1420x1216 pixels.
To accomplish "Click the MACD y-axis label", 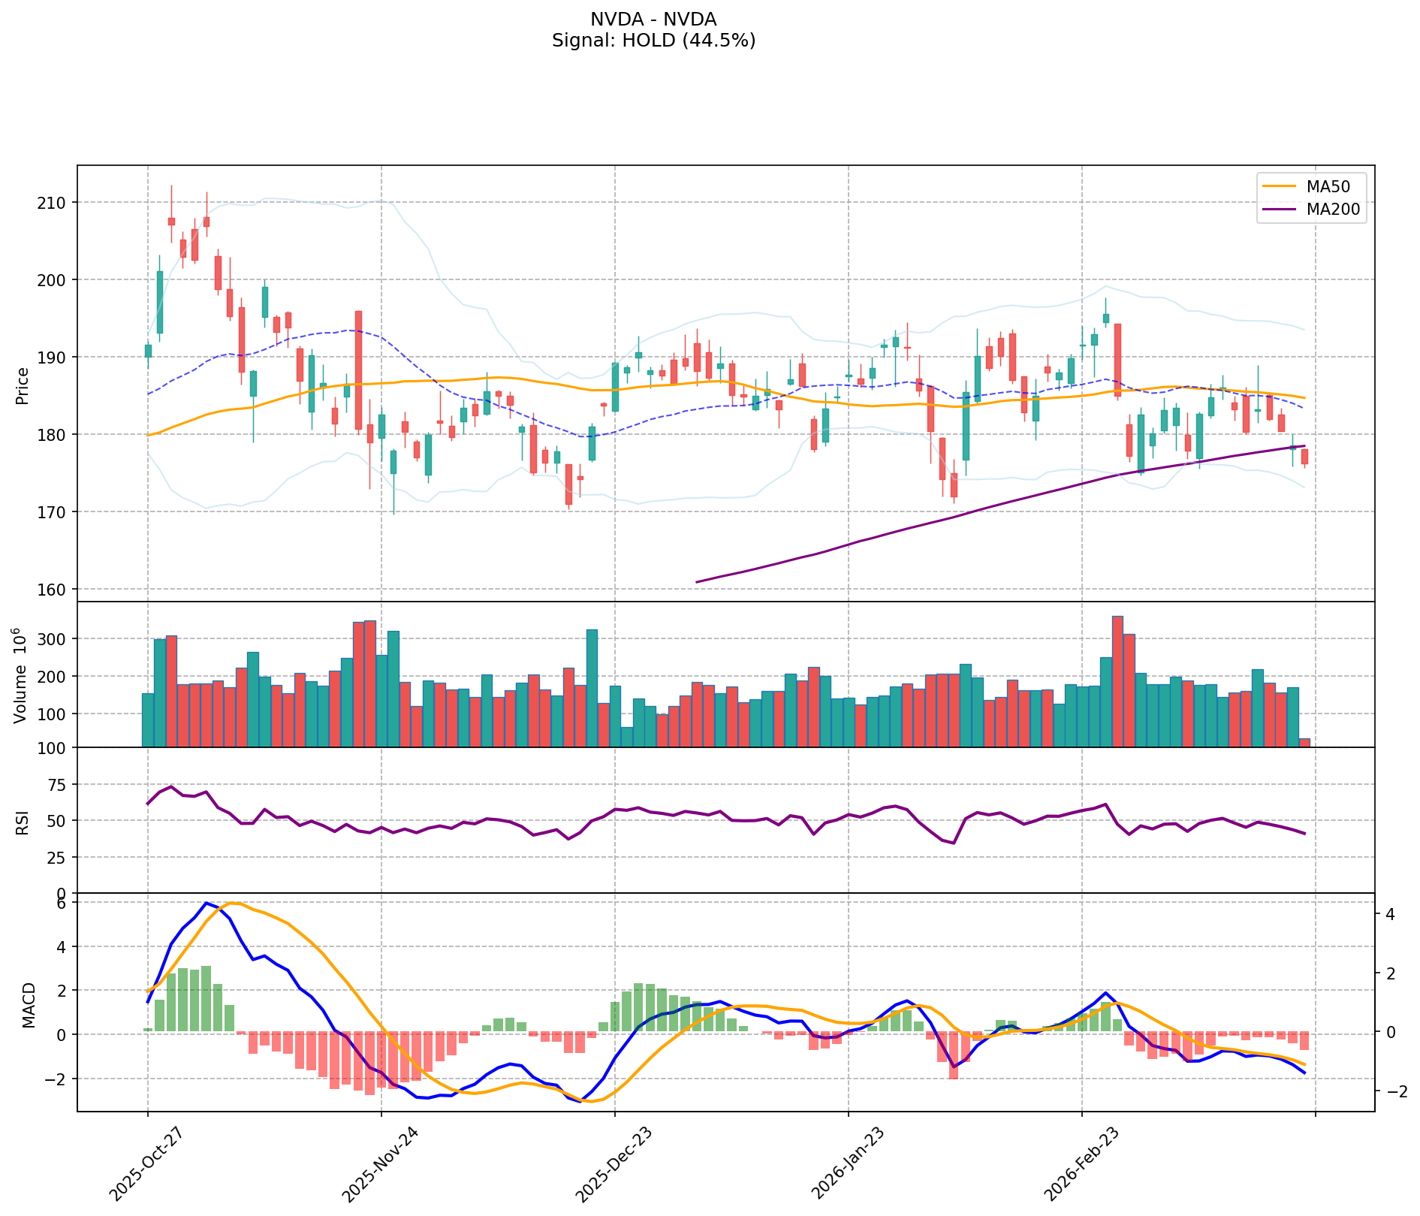I will 29,1005.
